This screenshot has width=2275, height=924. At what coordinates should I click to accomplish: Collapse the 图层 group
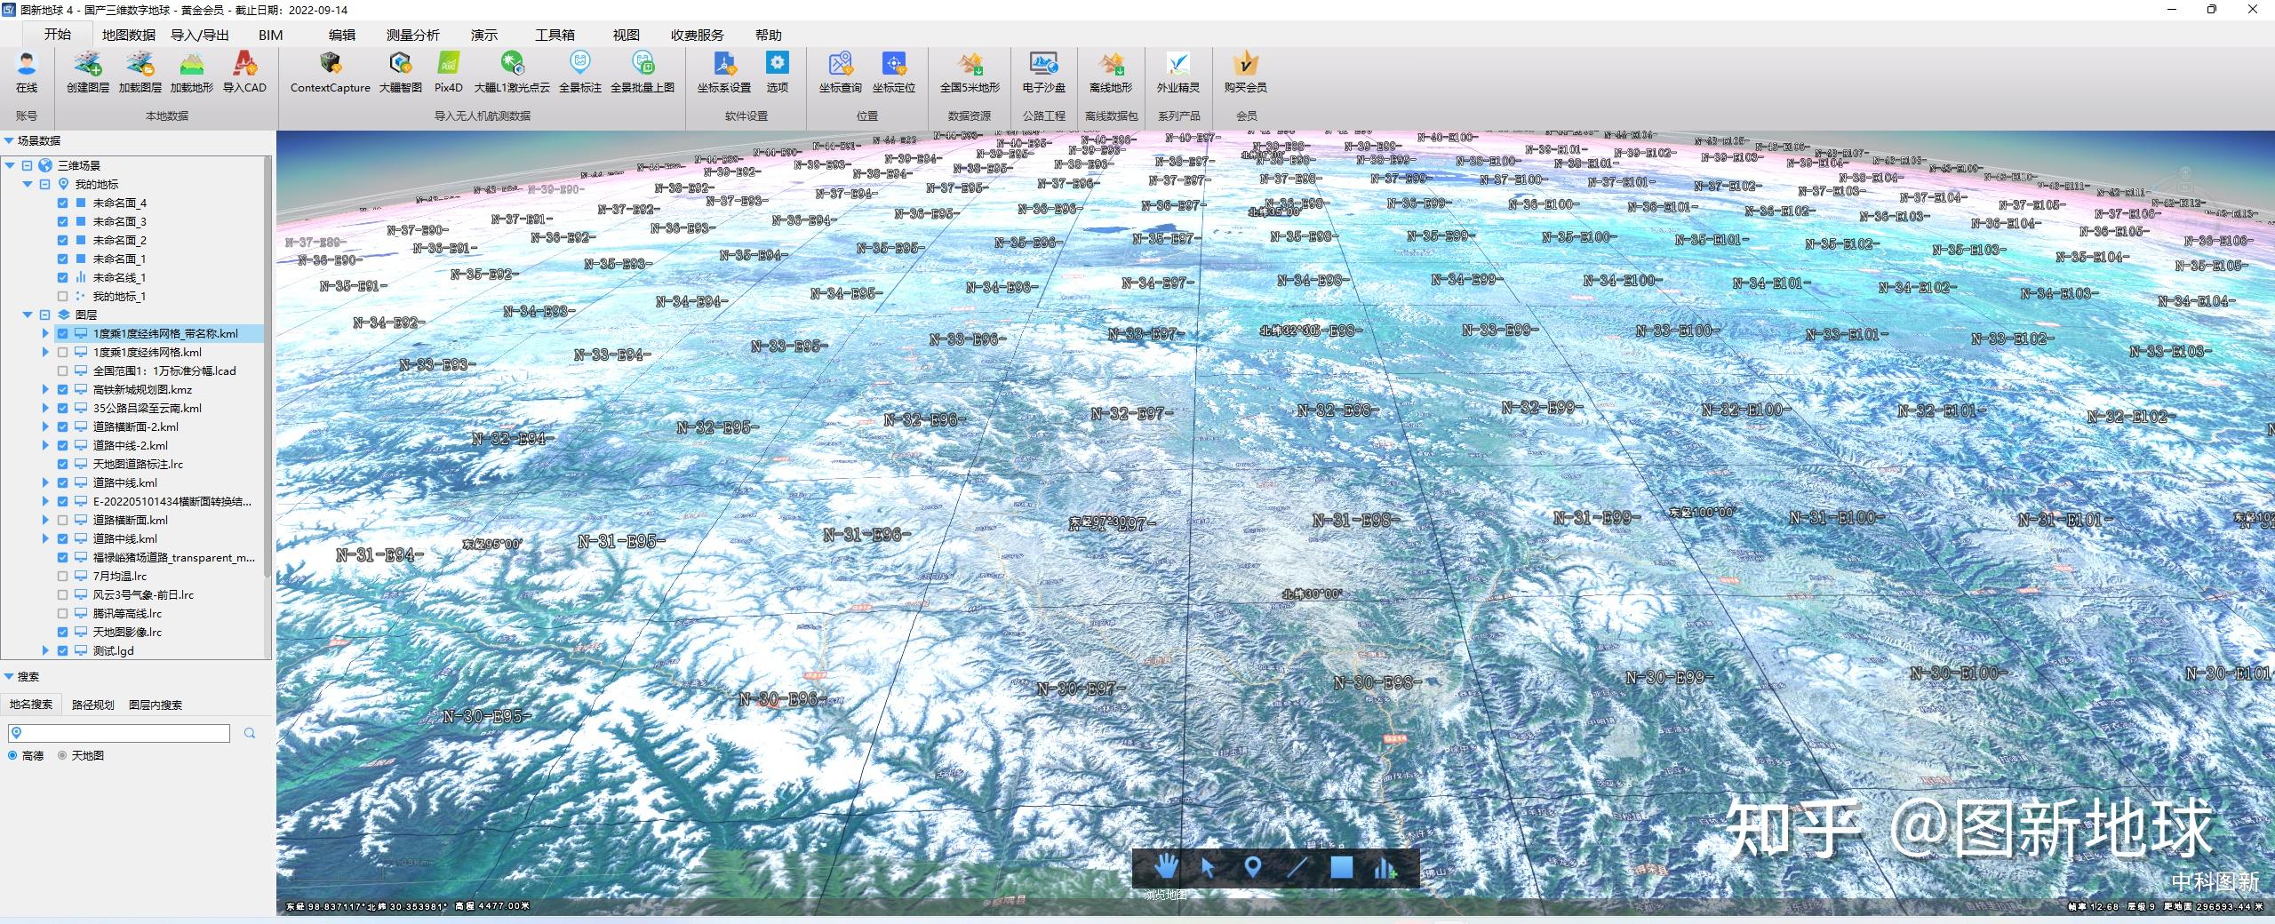(x=28, y=314)
